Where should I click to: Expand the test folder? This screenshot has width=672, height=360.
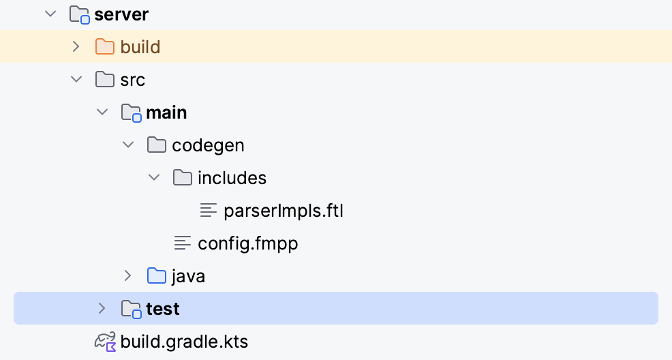click(102, 309)
